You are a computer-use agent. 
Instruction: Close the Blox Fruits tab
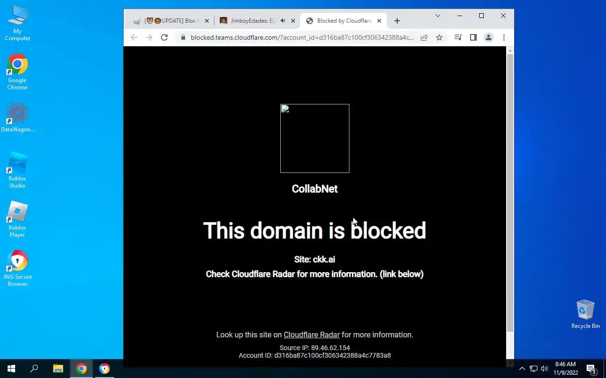pos(207,21)
